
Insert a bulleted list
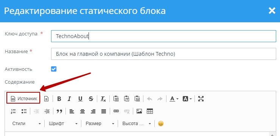24,111
